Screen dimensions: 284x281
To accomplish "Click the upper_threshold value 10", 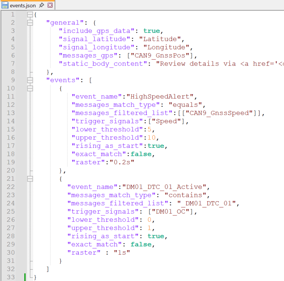I will coord(152,138).
